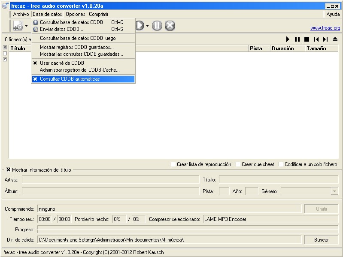The width and height of the screenshot is (343, 257).
Task: Click the Buscar output folder button
Action: 322,240
